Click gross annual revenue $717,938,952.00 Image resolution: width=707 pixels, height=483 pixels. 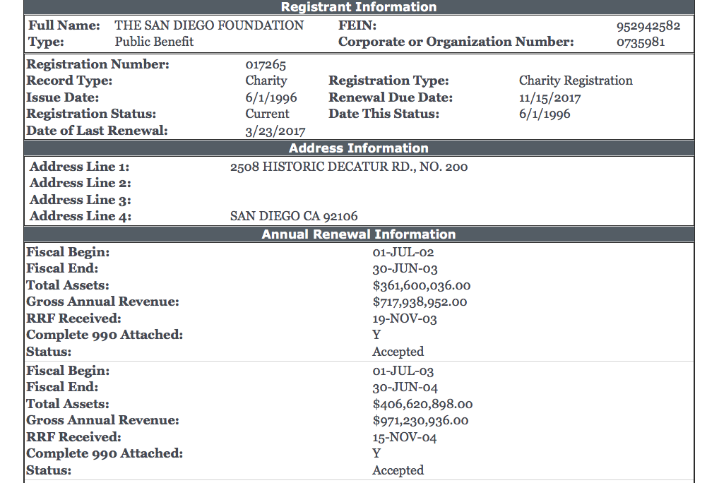tap(420, 302)
